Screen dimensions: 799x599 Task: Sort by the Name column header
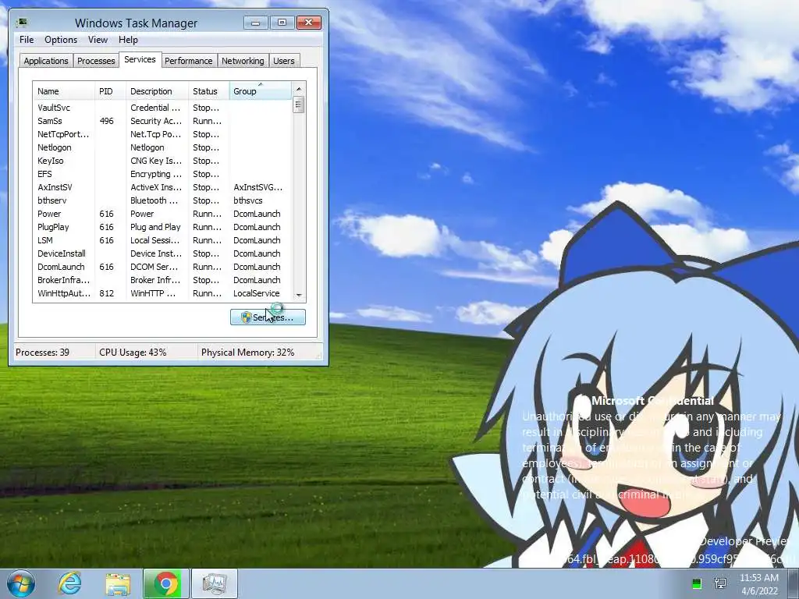(64, 91)
